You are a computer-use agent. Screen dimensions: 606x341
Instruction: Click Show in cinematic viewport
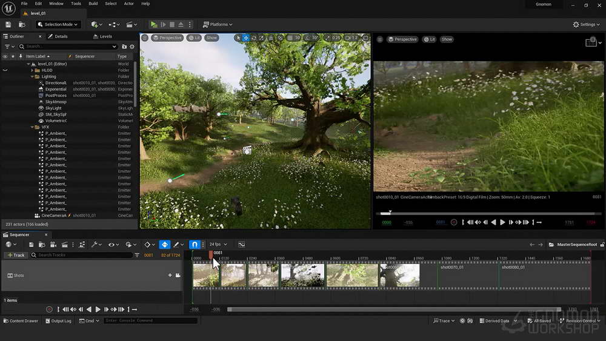coord(447,39)
